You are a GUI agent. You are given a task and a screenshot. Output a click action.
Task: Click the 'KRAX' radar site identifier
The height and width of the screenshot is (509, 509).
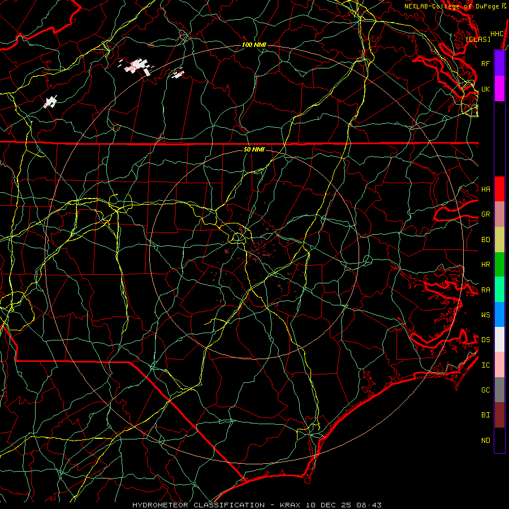coord(290,505)
